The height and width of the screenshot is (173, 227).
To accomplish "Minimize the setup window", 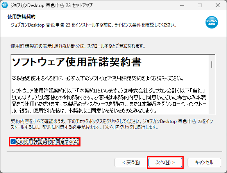I will (x=182, y=5).
